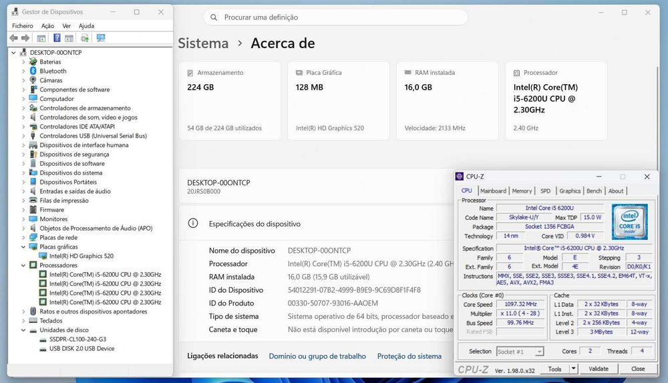This screenshot has height=383, width=668.
Task: Click the Validate button in CPU-Z
Action: pos(599,368)
